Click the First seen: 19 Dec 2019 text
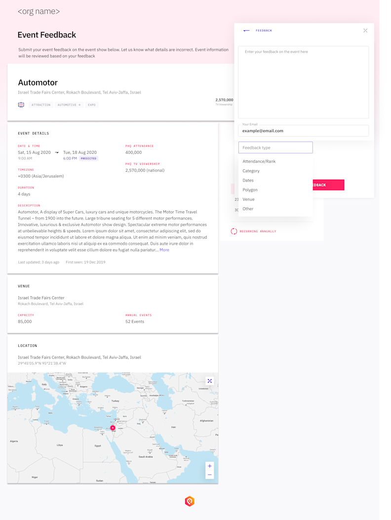391x520 pixels. coord(85,262)
